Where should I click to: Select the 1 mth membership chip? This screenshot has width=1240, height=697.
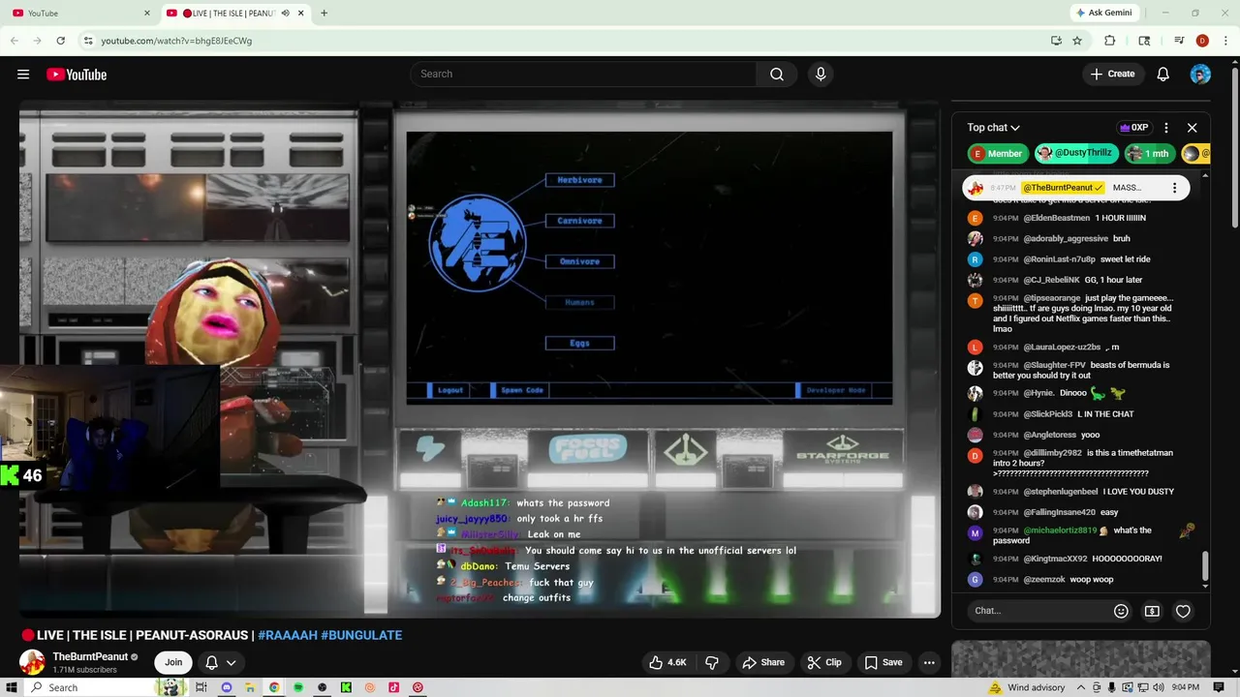[x=1149, y=154]
